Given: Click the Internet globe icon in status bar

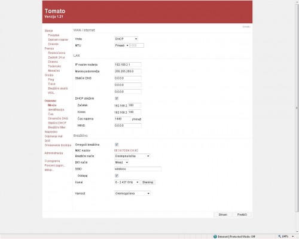Looking at the screenshot, I should (x=215, y=237).
